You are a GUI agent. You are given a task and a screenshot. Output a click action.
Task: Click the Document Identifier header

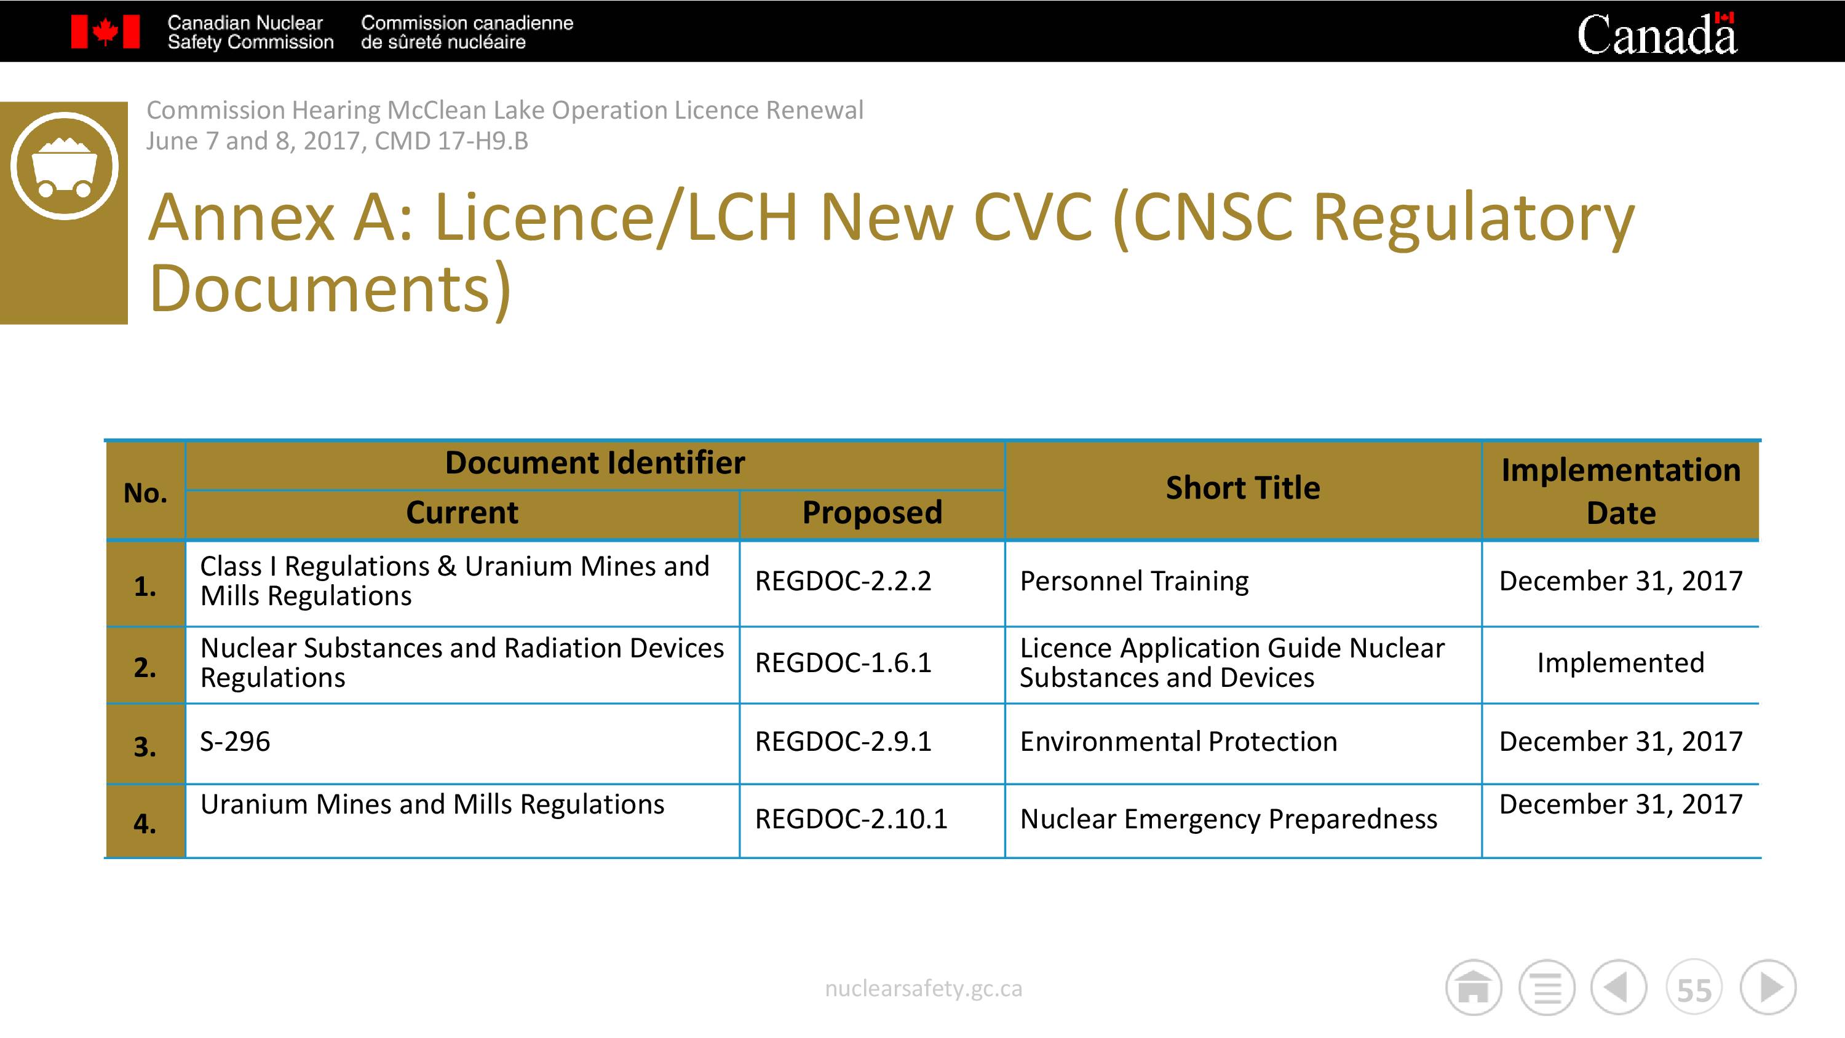(595, 464)
